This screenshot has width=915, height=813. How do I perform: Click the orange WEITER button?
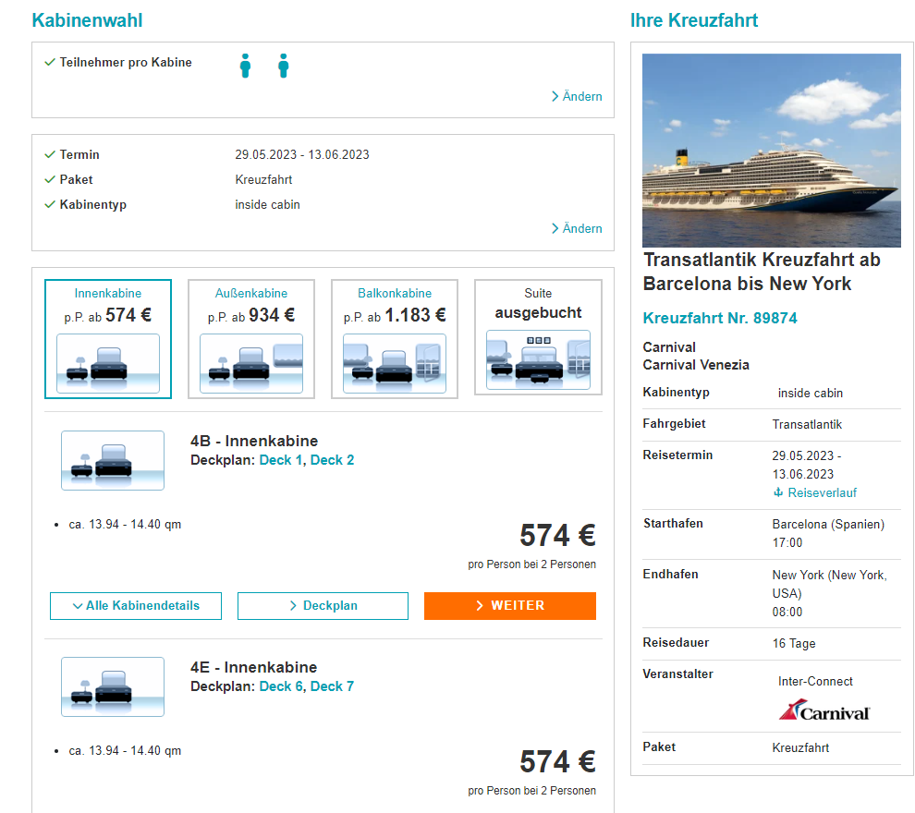click(x=510, y=606)
